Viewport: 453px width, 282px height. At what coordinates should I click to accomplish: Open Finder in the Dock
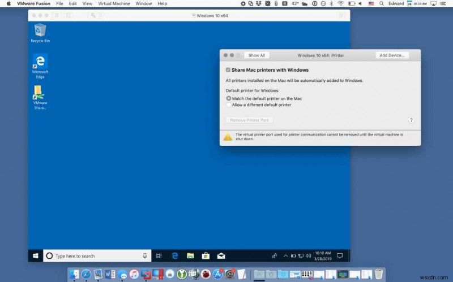(x=74, y=274)
